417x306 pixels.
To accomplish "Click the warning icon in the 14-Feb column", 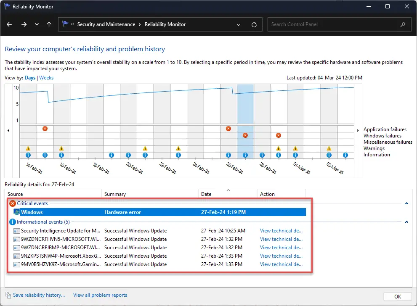I will [28, 149].
